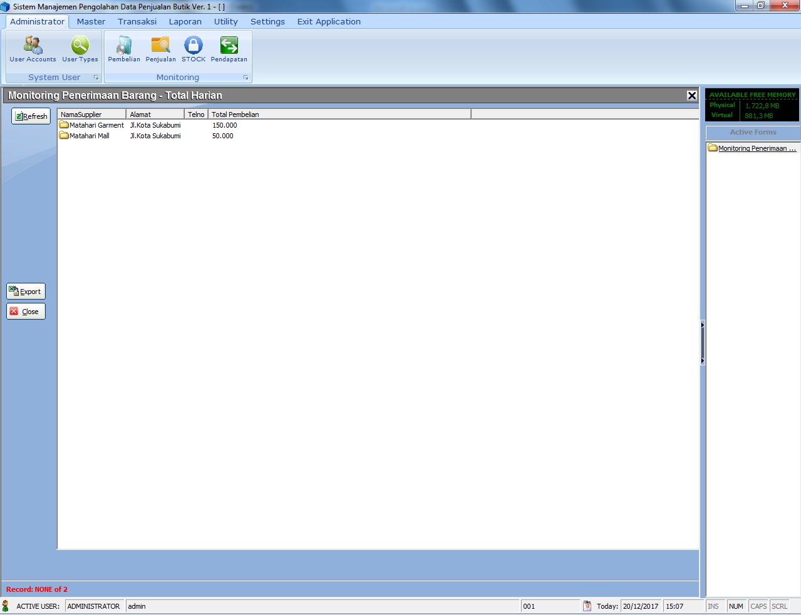
Task: Toggle the SCRL indicator
Action: tap(779, 606)
